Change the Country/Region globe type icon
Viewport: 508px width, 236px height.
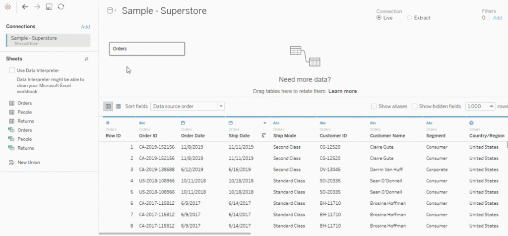471,123
